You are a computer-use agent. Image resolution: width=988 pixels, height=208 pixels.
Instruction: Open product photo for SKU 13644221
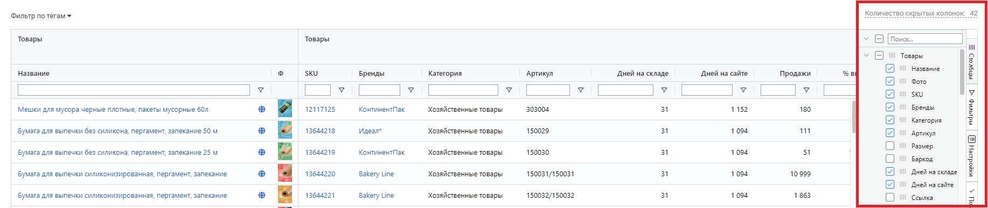pos(285,195)
